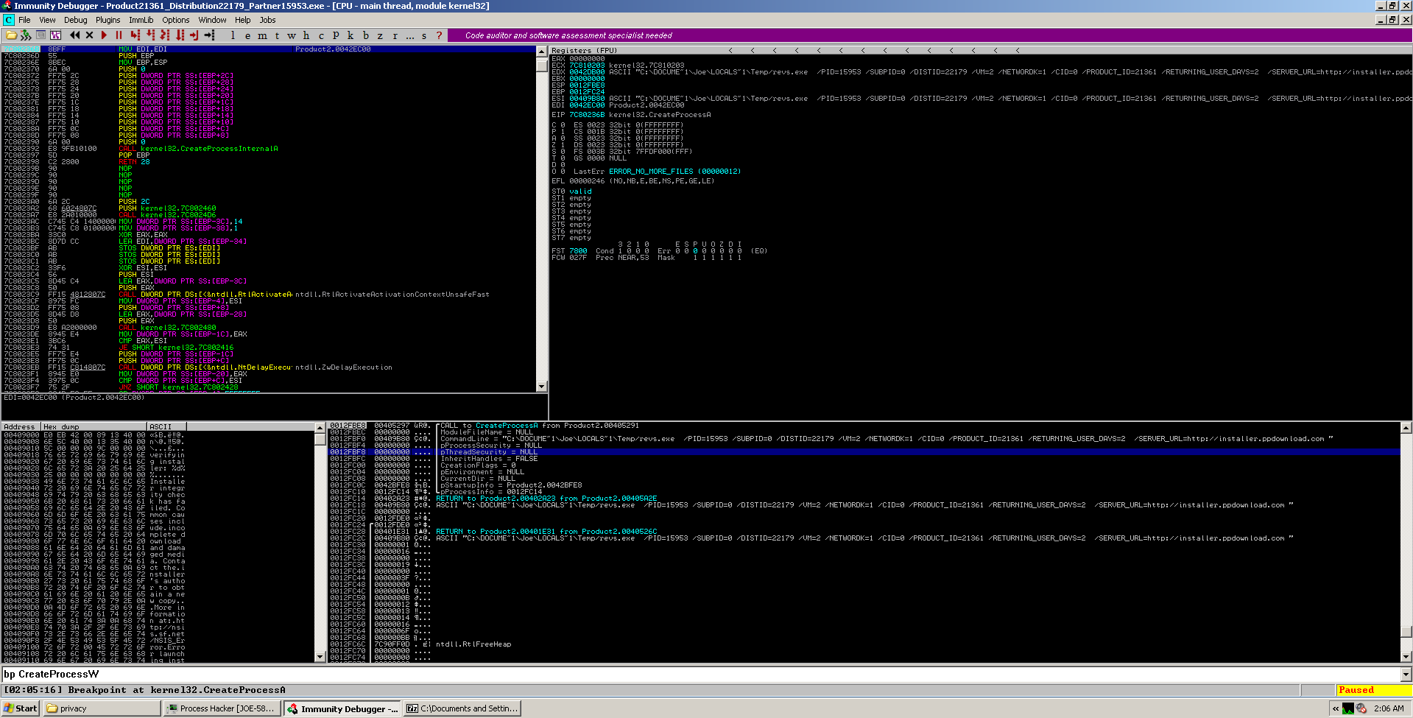The width and height of the screenshot is (1413, 718).
Task: Pause execution with the red pause icon
Action: [119, 35]
